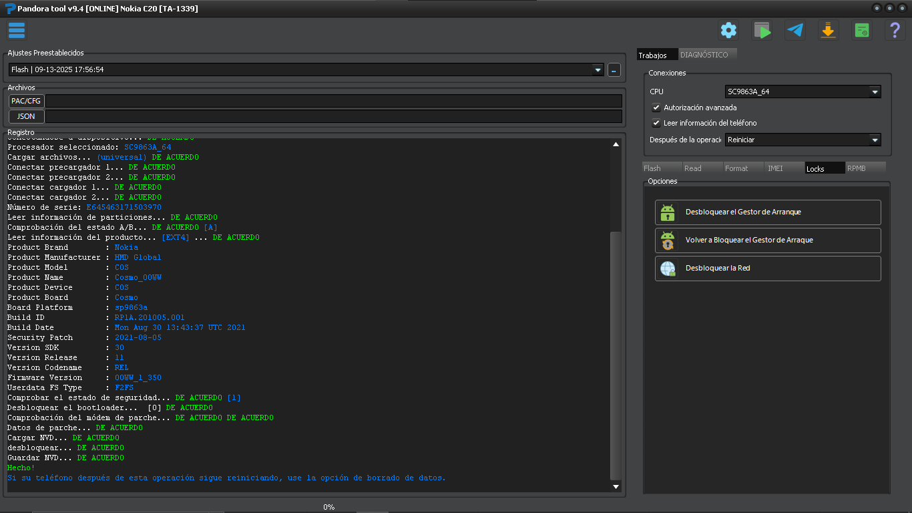The width and height of the screenshot is (912, 513).
Task: Click the 0% progress bar
Action: (x=328, y=508)
